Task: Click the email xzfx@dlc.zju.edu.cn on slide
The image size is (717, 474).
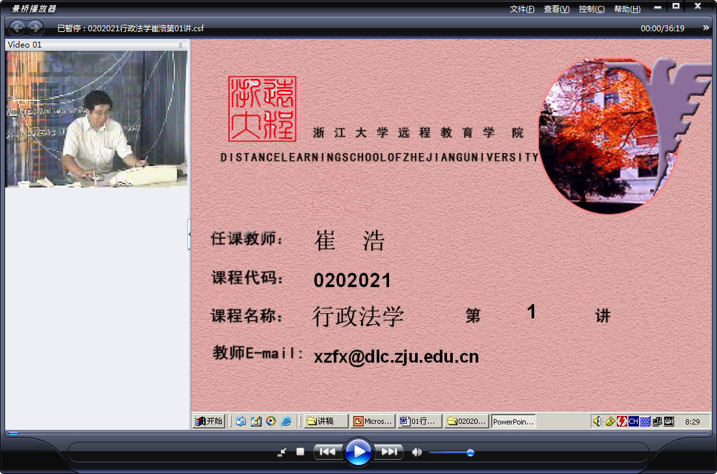Action: tap(396, 356)
